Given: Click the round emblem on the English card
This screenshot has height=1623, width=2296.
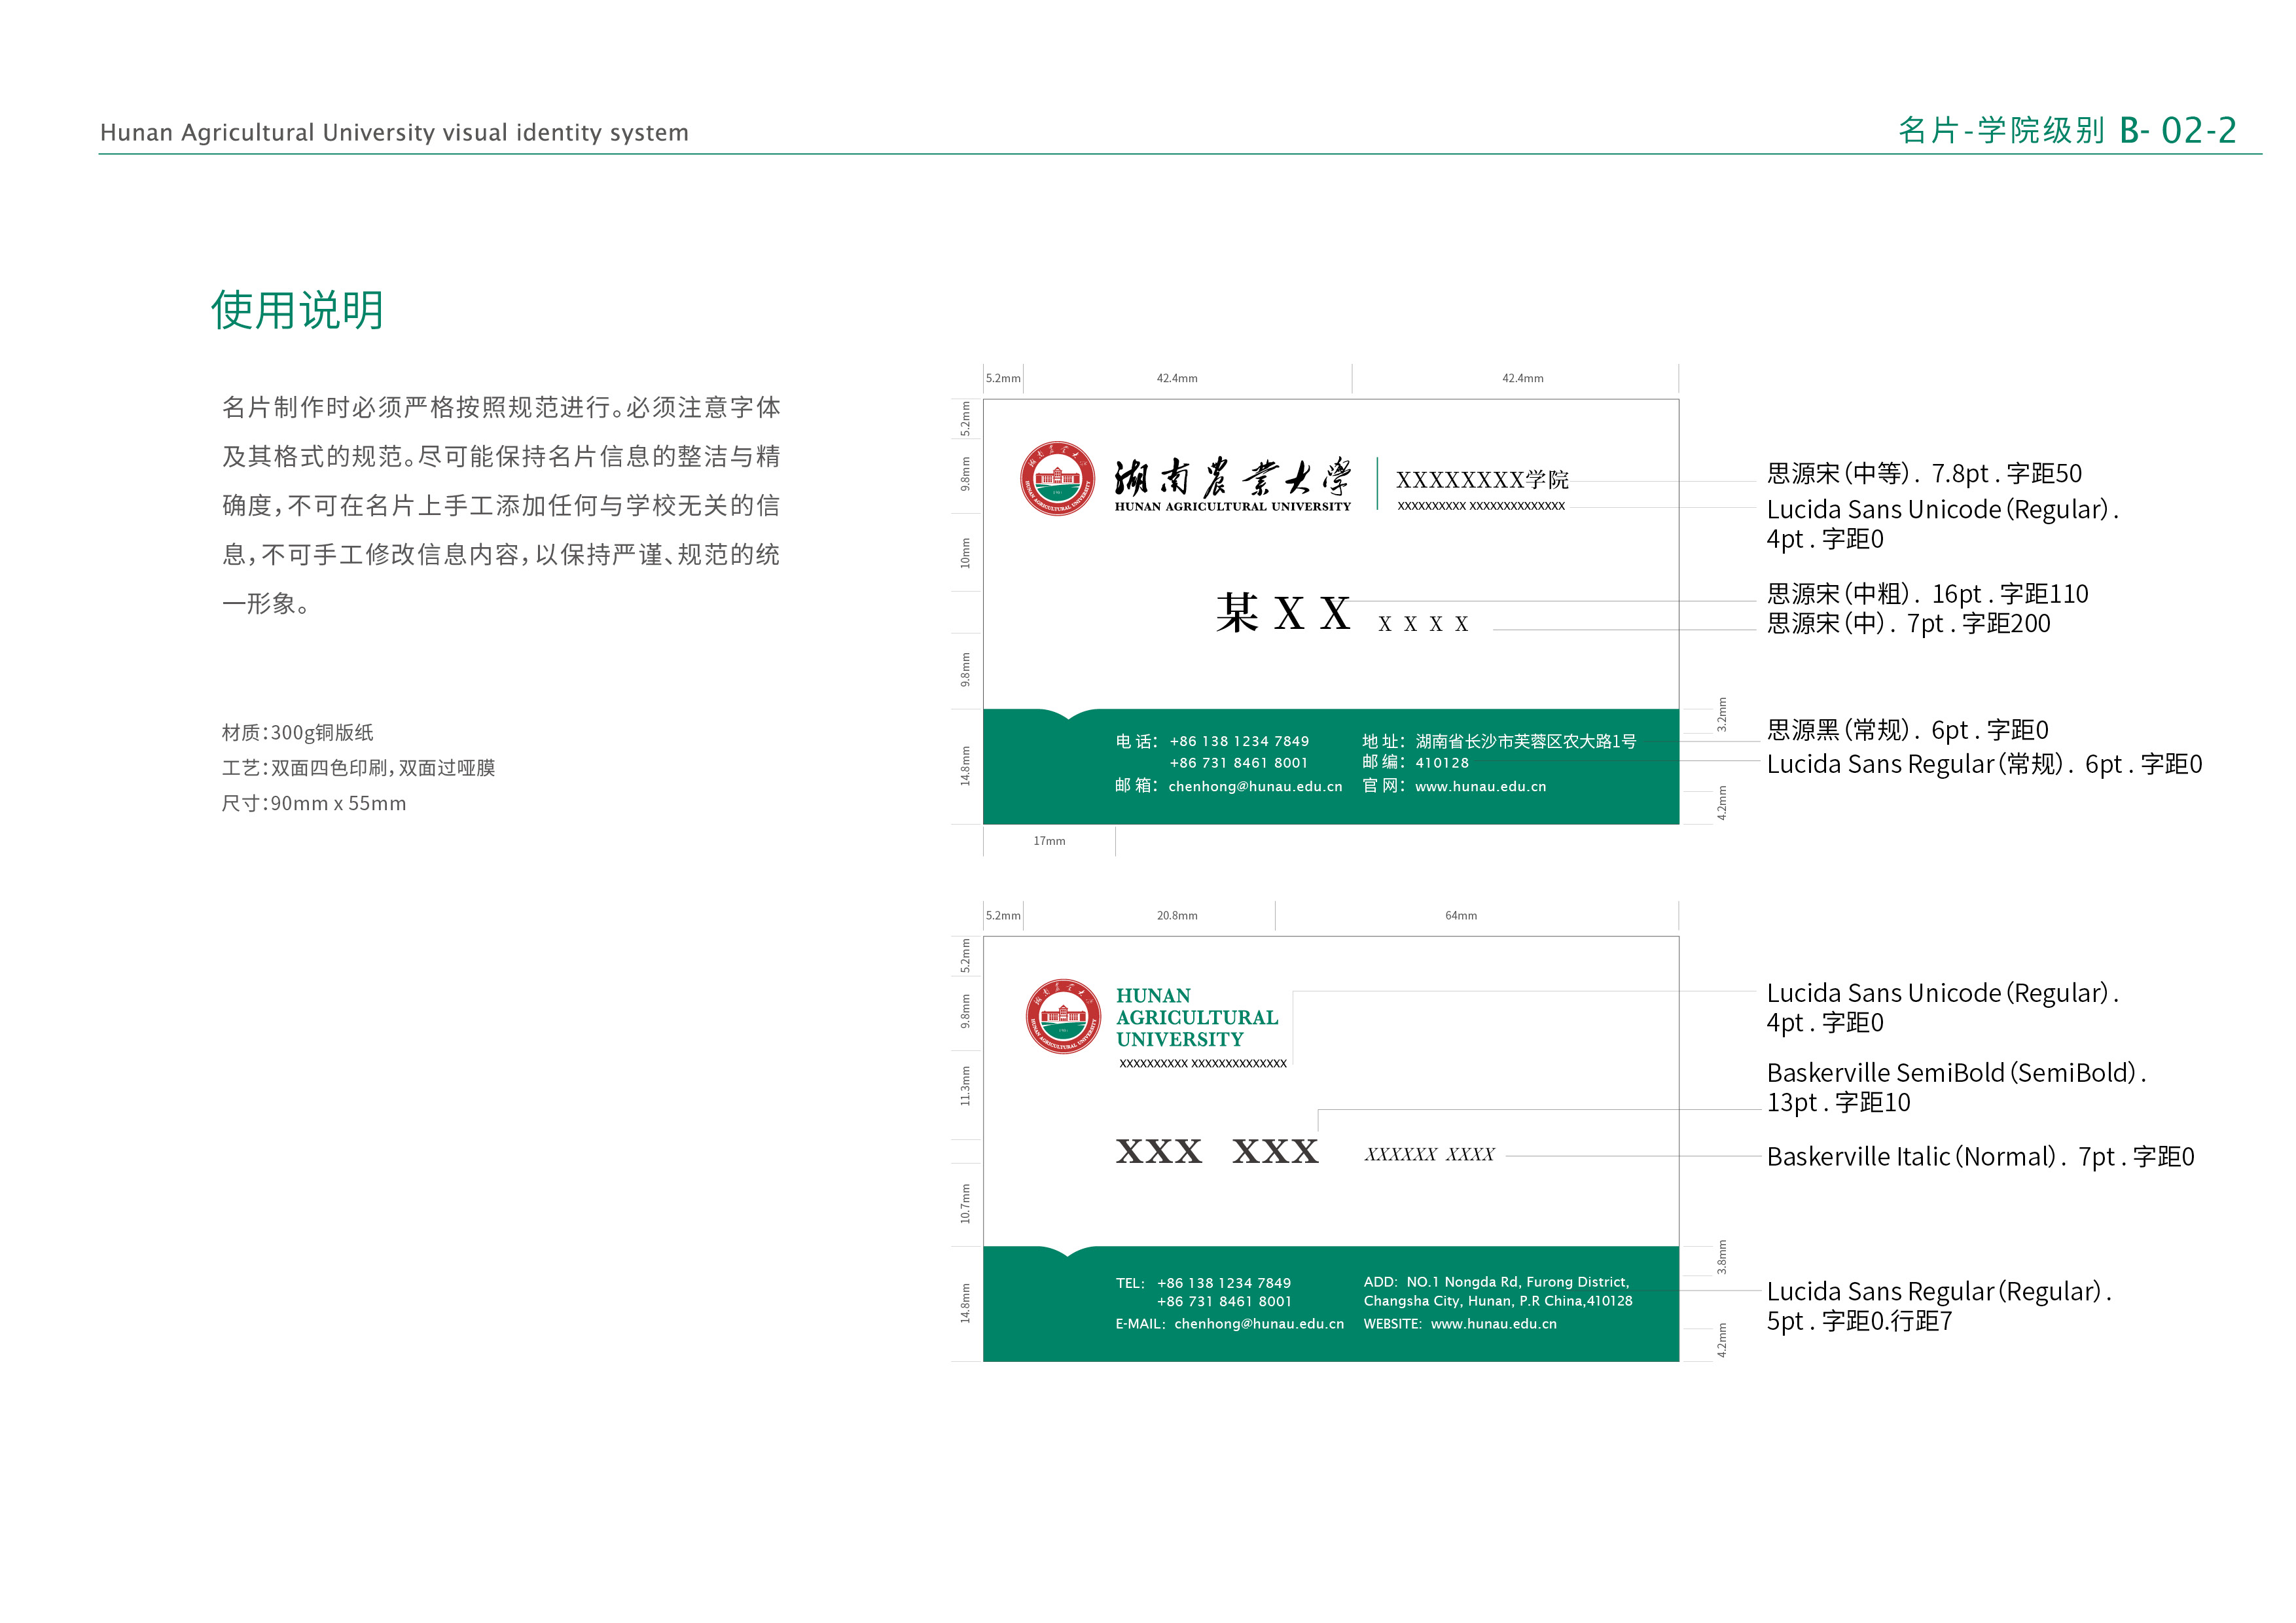Looking at the screenshot, I should coord(1063,1016).
